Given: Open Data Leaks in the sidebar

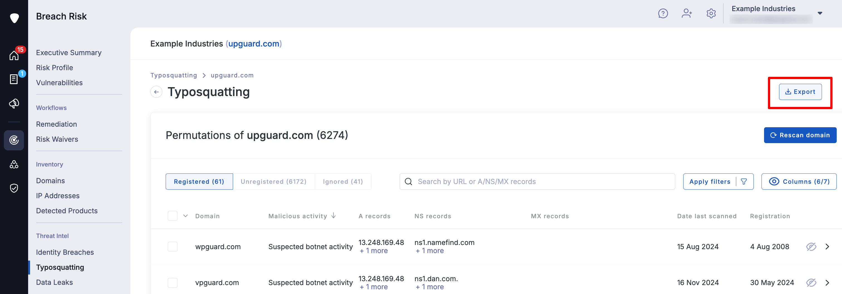Looking at the screenshot, I should [54, 282].
